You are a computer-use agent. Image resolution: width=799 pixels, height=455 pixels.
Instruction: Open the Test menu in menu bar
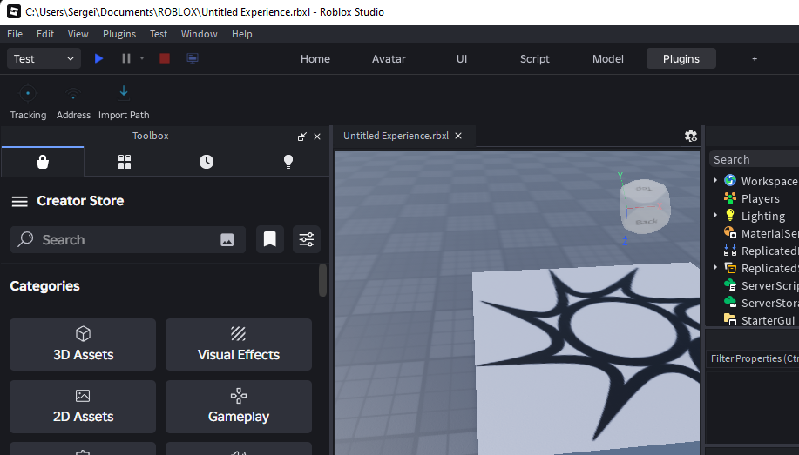click(159, 34)
